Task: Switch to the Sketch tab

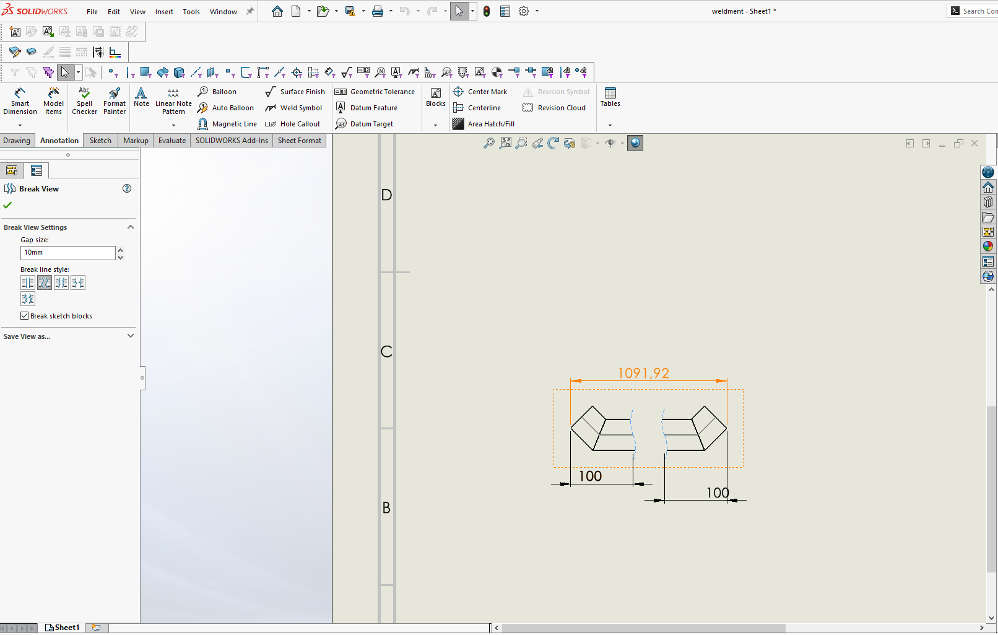Action: click(100, 141)
